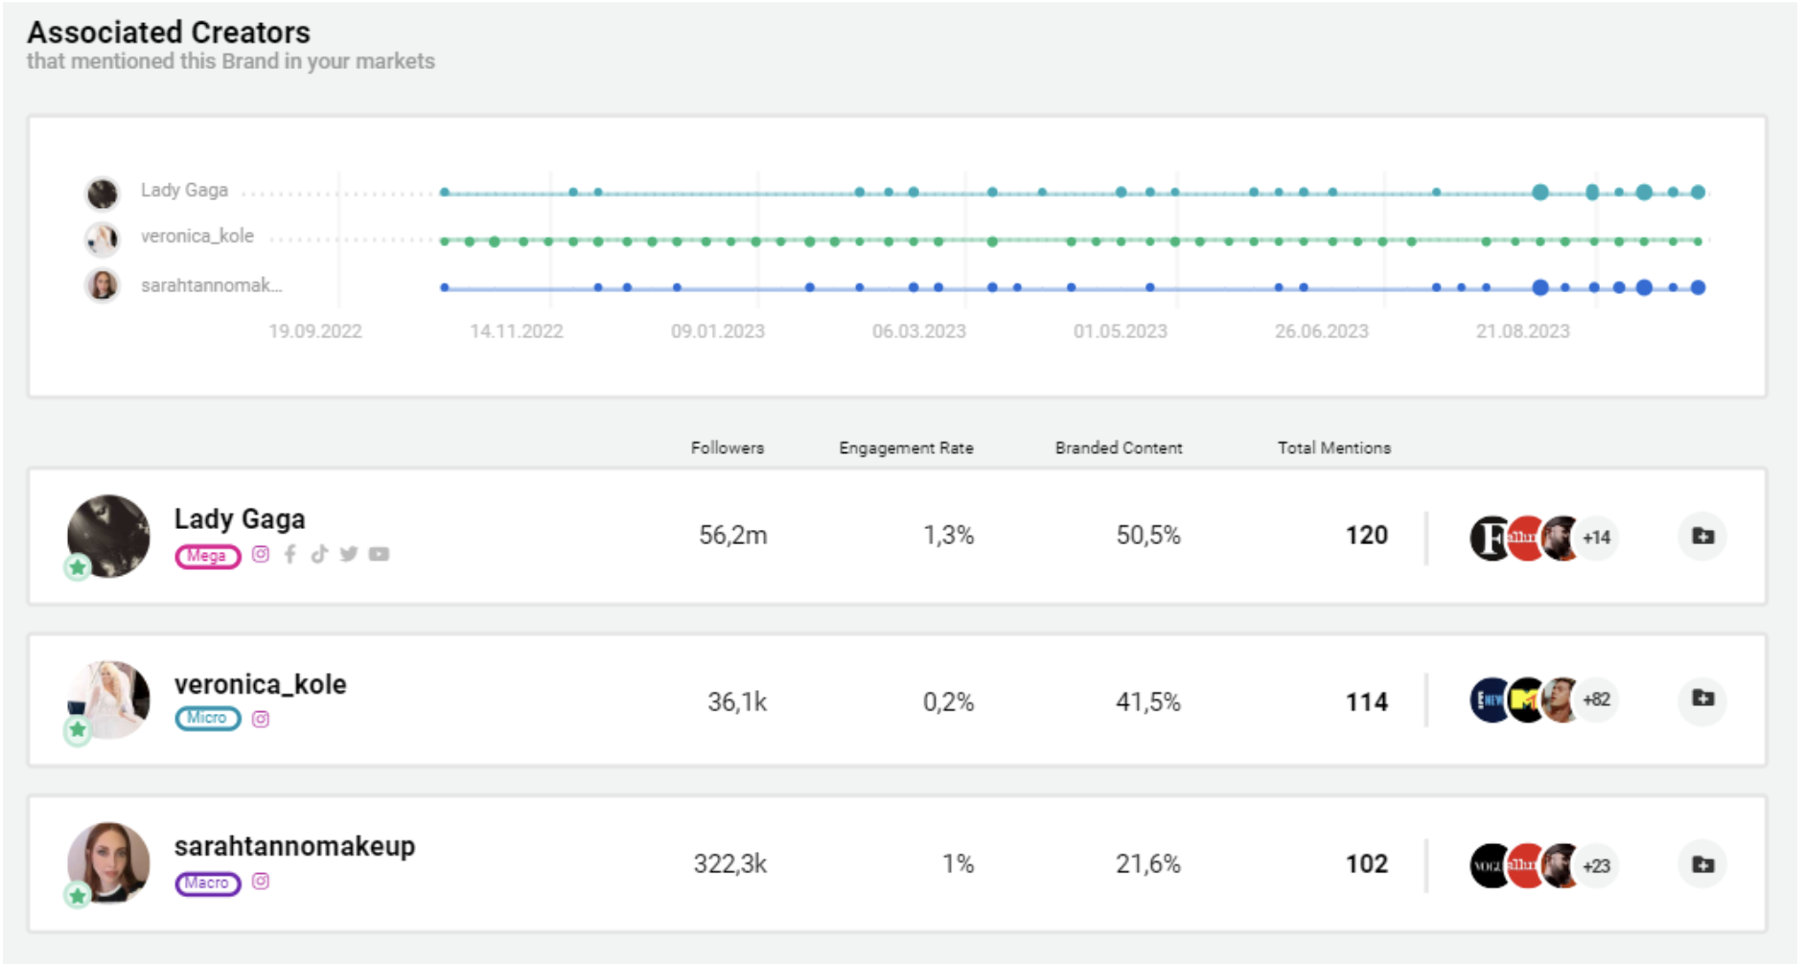Open Lady Gaga's YouTube channel icon
Viewport: 1804px width, 964px height.
(x=380, y=554)
